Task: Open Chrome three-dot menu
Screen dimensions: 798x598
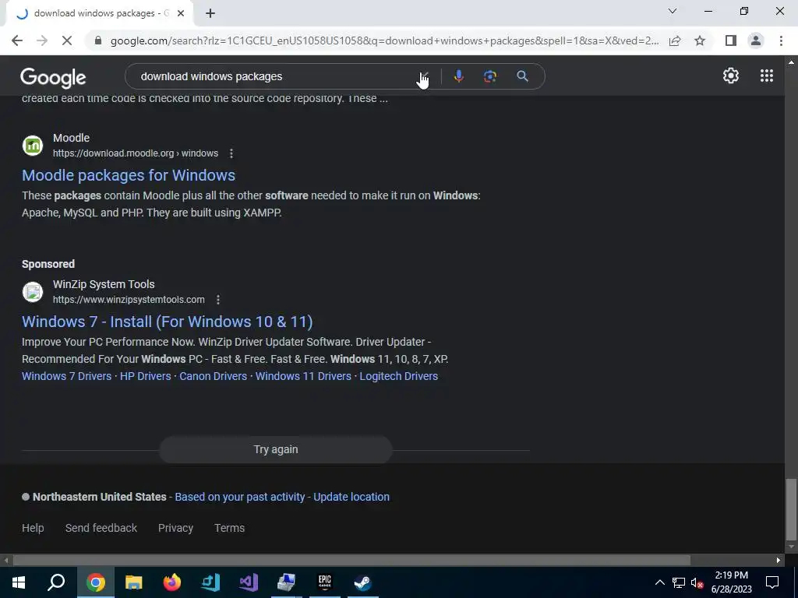Action: tap(781, 40)
